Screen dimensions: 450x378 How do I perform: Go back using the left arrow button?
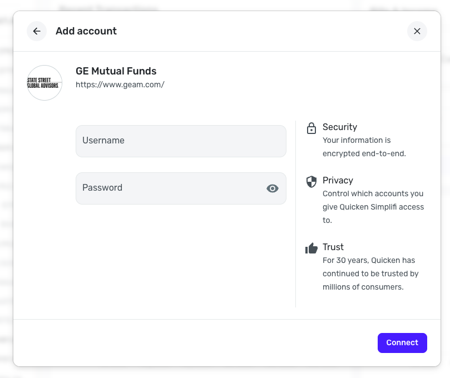tap(37, 31)
